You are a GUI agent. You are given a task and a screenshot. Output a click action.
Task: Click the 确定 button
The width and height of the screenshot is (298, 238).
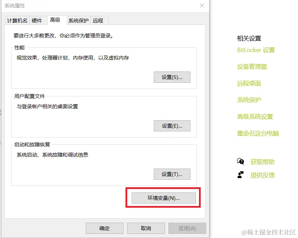tap(104, 228)
